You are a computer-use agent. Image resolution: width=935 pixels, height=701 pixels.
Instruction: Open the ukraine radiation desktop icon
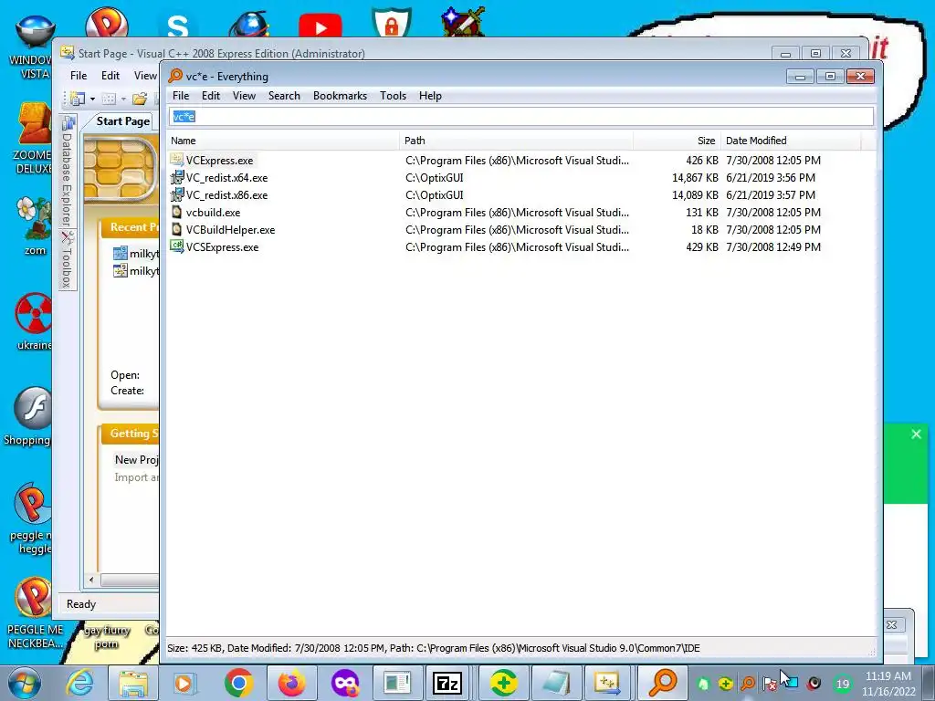35,322
